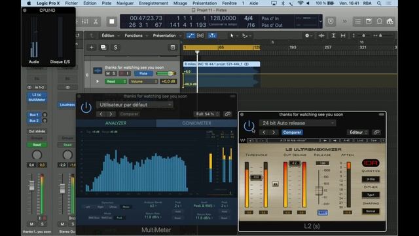Click the global Solo S button in track header
419x236 pixels.
pos(115,47)
